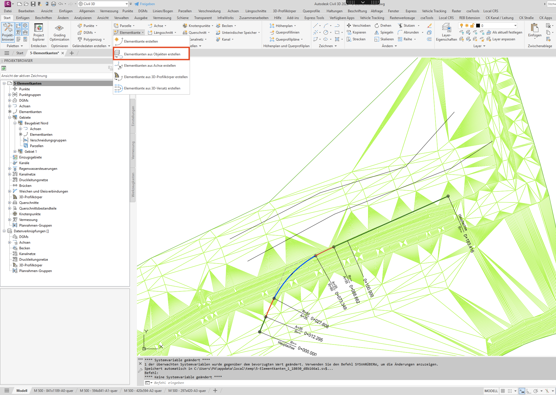This screenshot has width=556, height=395.
Task: Select Verschneidungsgruppen in the tree
Action: coord(48,140)
